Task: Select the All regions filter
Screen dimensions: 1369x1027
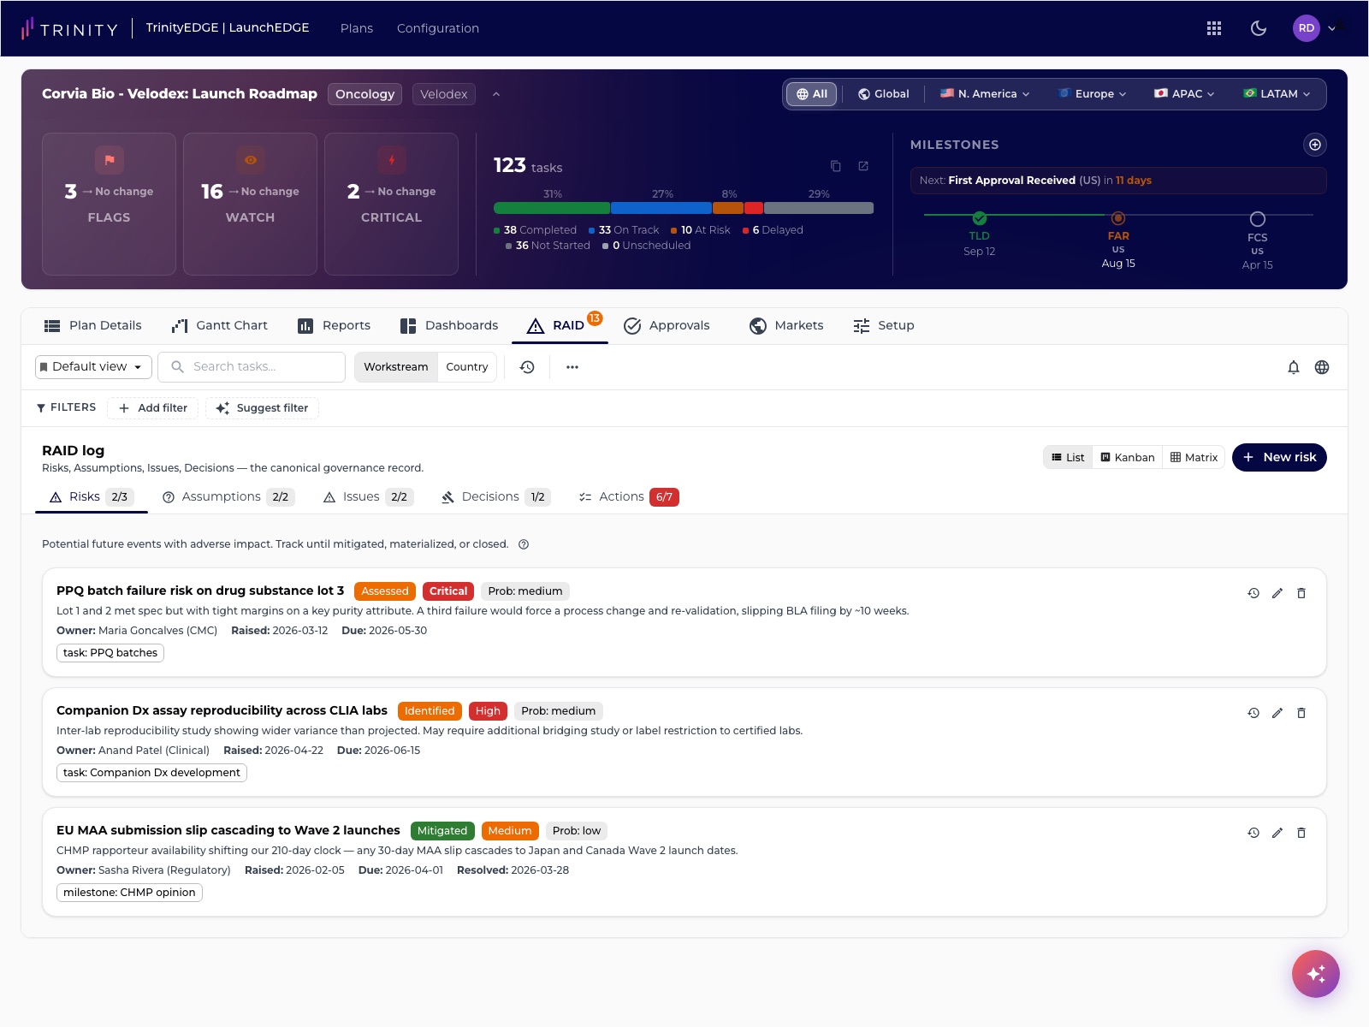Action: [811, 94]
